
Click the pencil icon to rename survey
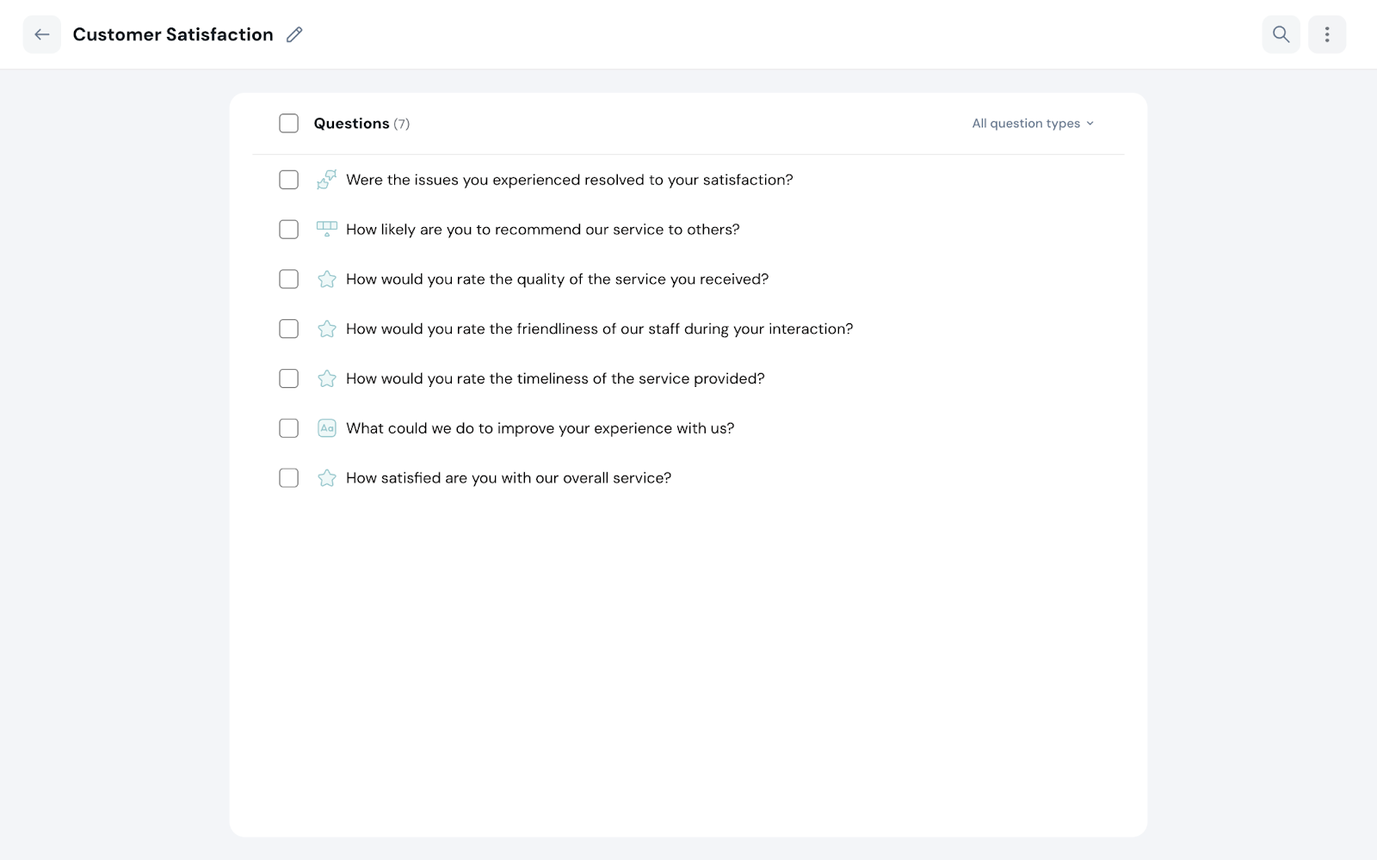294,34
